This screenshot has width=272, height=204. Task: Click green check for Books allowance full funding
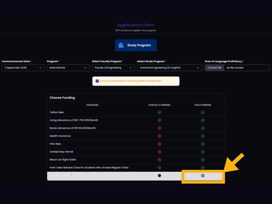[x=203, y=128]
